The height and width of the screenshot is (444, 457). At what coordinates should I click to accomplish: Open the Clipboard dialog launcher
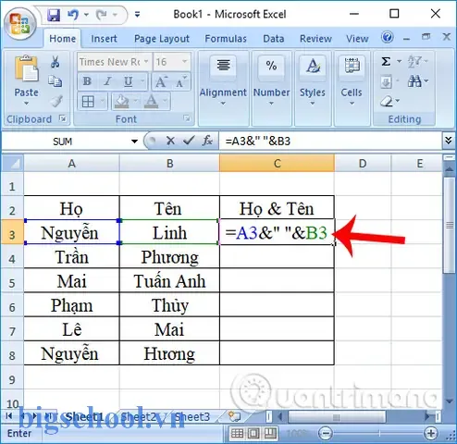point(63,118)
